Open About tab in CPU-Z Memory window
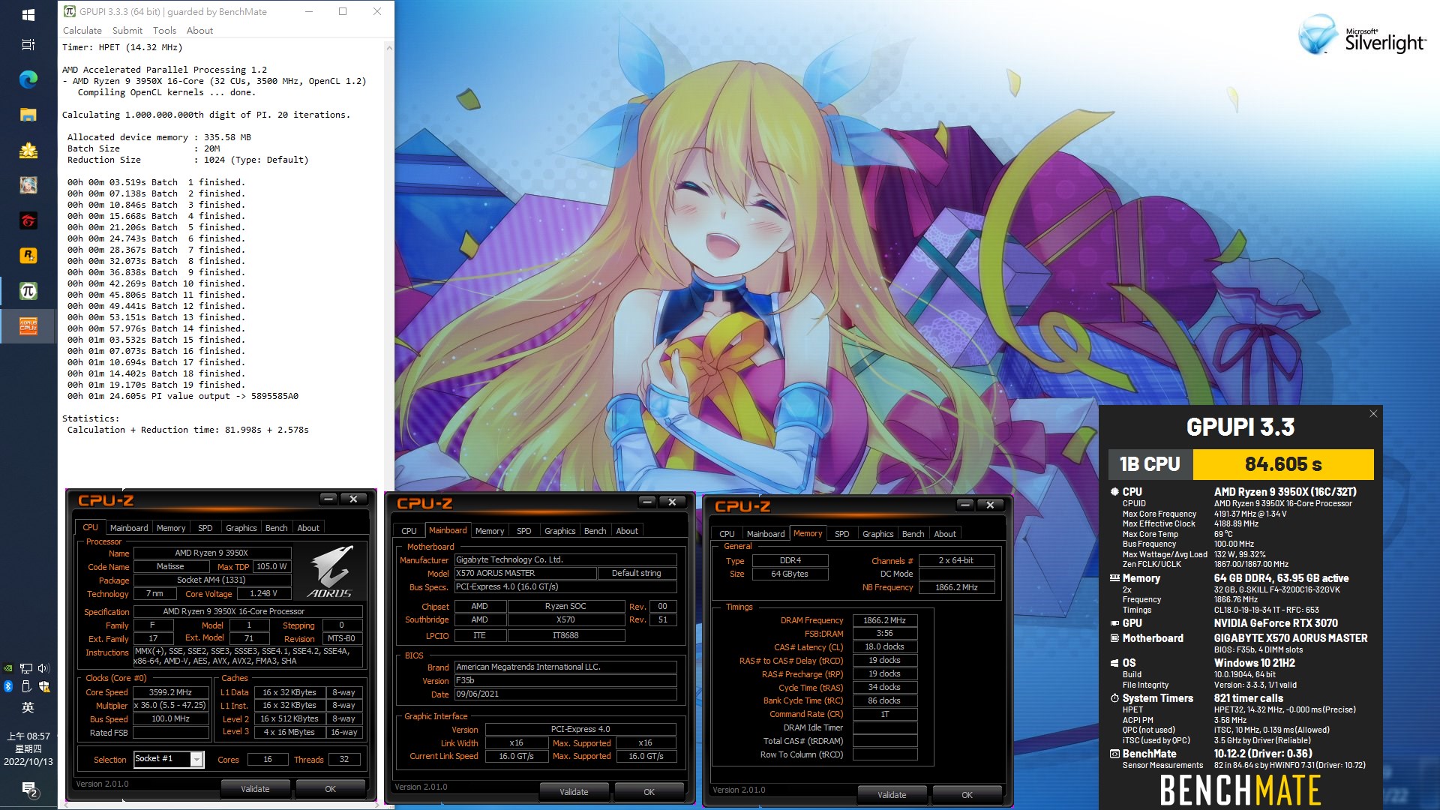This screenshot has height=810, width=1440. point(945,534)
